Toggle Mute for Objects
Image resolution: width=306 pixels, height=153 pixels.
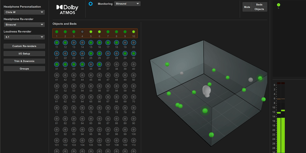[x=259, y=9]
